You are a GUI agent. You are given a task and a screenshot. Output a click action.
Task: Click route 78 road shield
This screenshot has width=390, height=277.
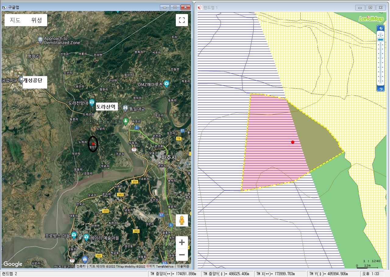point(179,138)
